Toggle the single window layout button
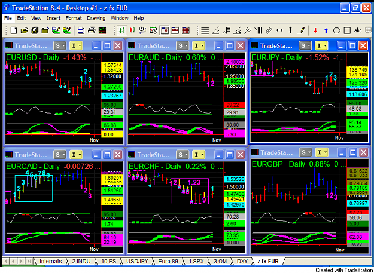This screenshot has width=374, height=273. [x=165, y=30]
